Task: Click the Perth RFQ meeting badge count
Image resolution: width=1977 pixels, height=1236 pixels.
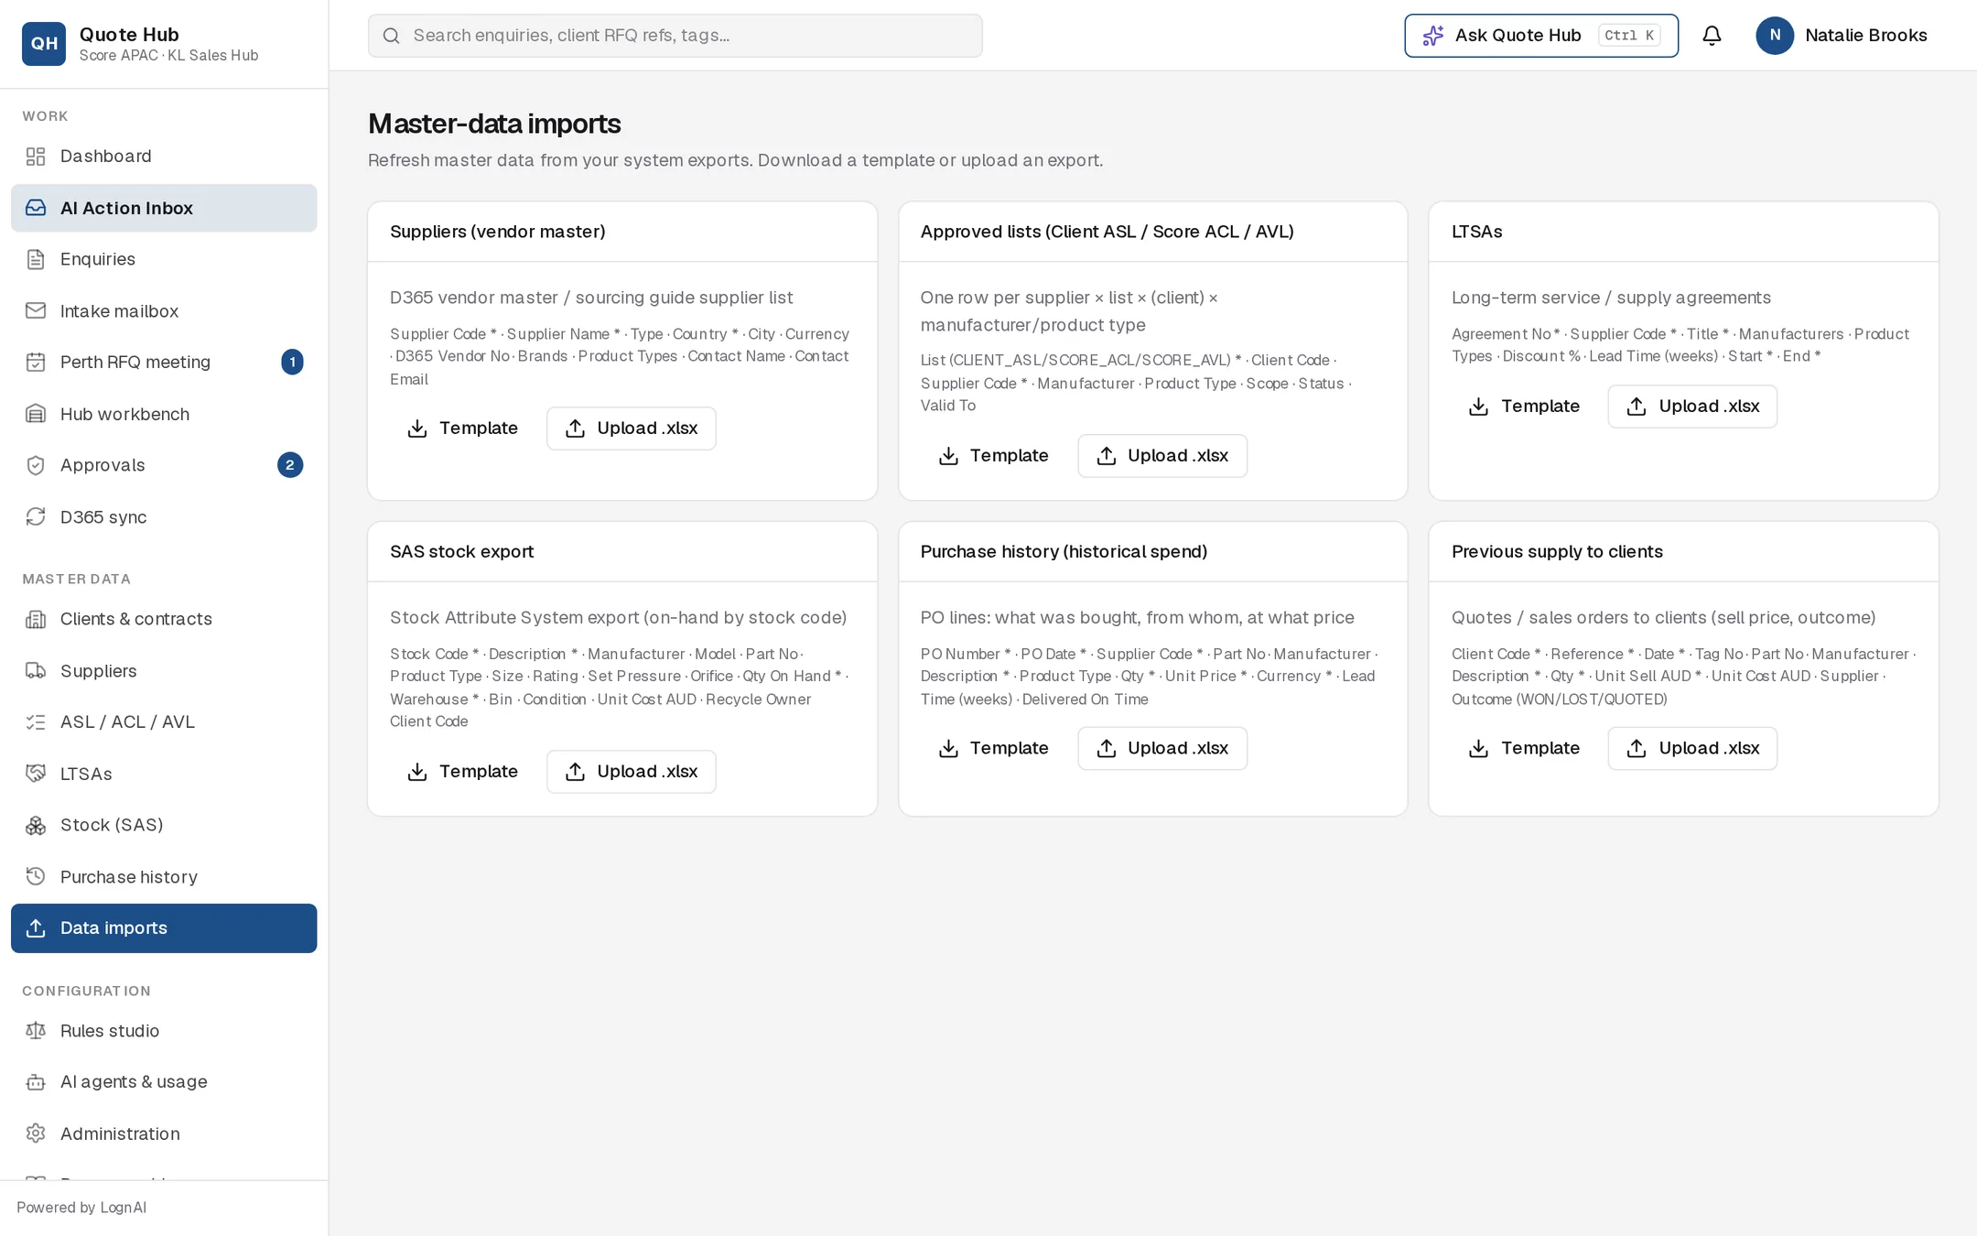Action: pos(292,362)
